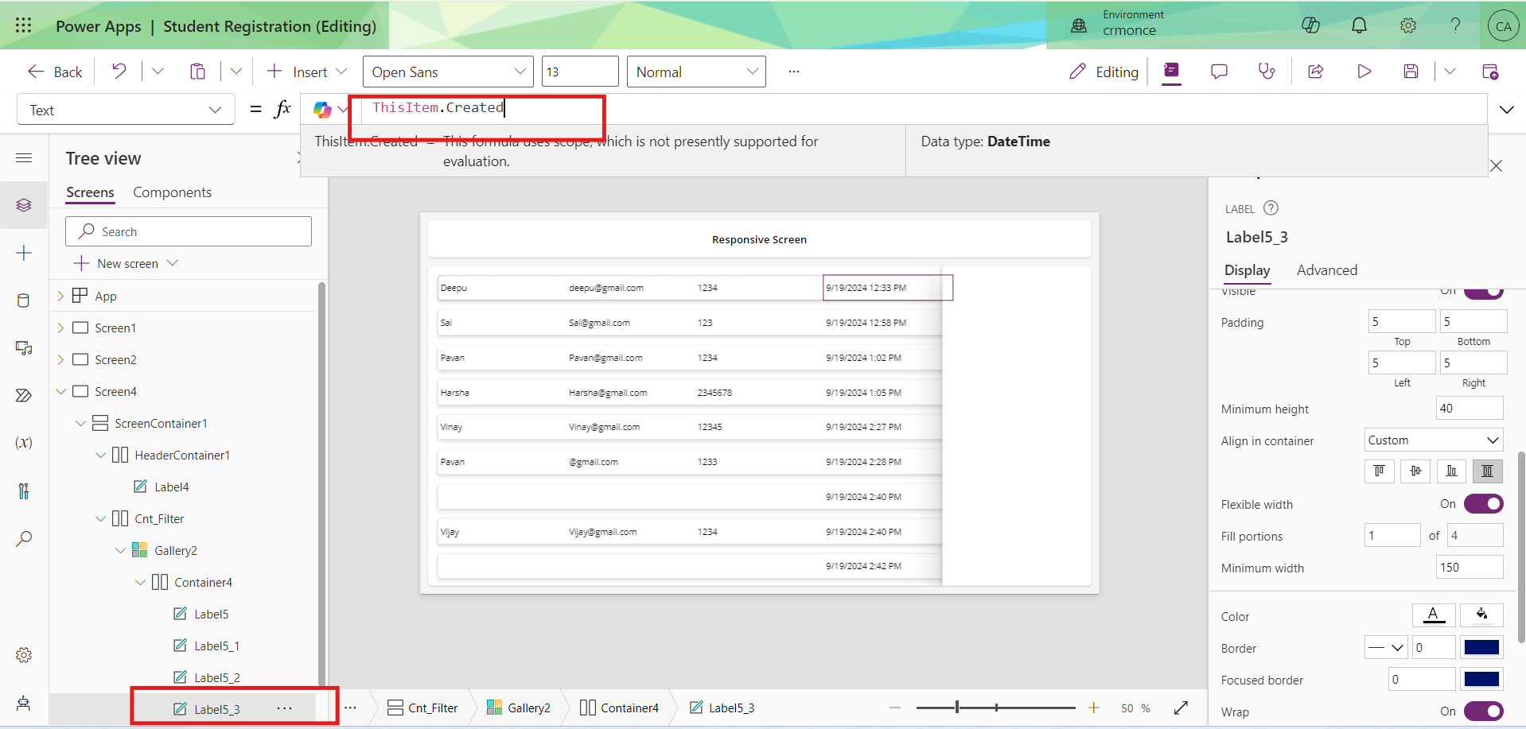Screen dimensions: 1526x729
Task: Select the align bottom option
Action: (x=1451, y=471)
